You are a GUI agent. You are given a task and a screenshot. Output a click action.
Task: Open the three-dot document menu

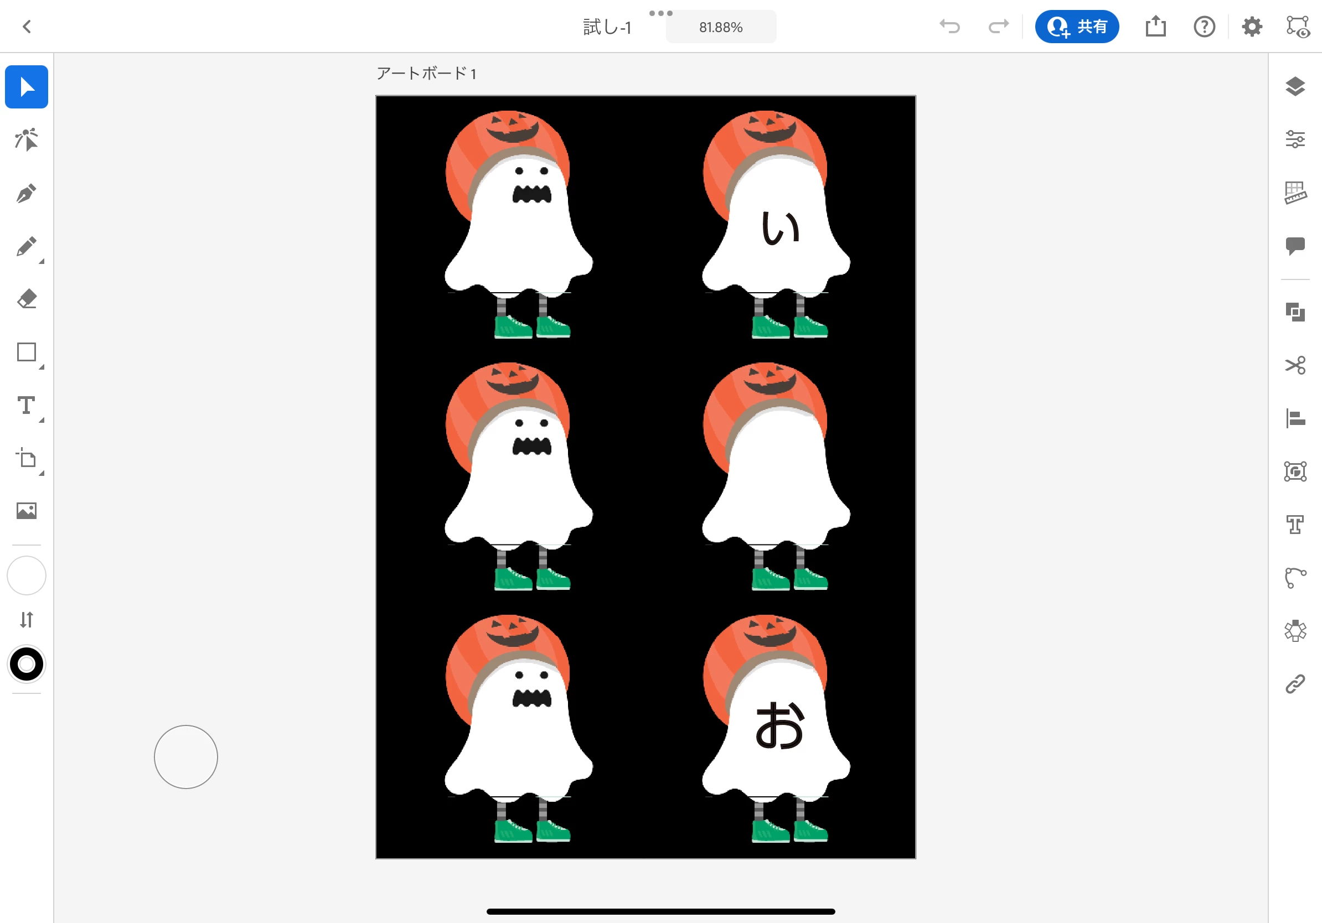click(660, 13)
